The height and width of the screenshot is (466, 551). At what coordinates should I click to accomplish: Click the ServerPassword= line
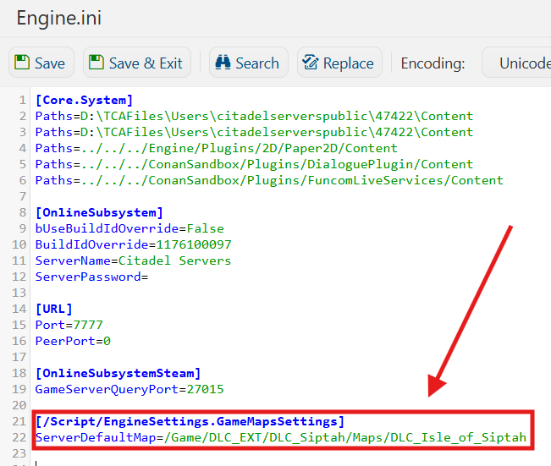click(x=91, y=277)
